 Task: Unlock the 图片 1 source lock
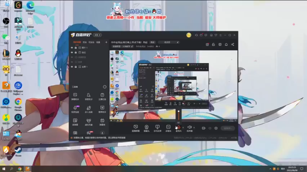76,47
